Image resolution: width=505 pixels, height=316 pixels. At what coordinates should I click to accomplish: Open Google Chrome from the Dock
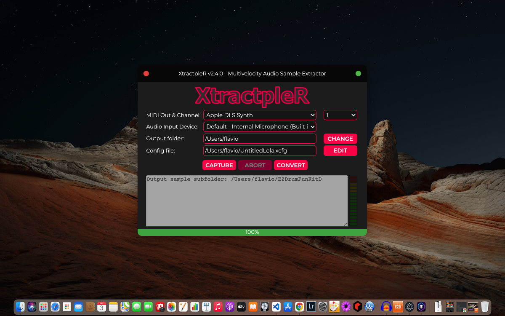tap(299, 307)
